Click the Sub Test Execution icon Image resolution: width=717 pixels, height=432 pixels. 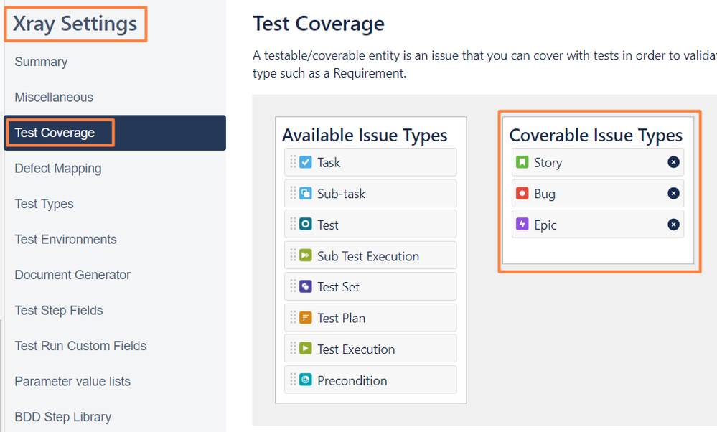click(x=306, y=255)
